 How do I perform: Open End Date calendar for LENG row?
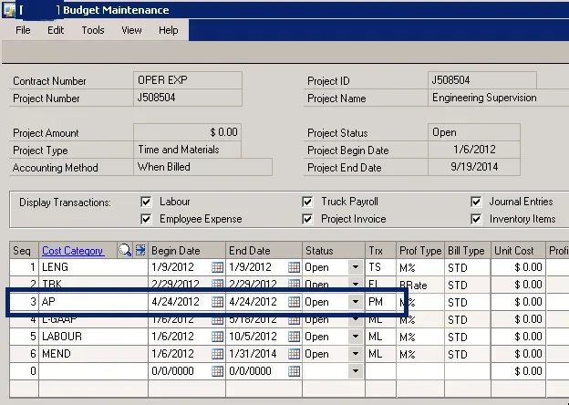[295, 267]
